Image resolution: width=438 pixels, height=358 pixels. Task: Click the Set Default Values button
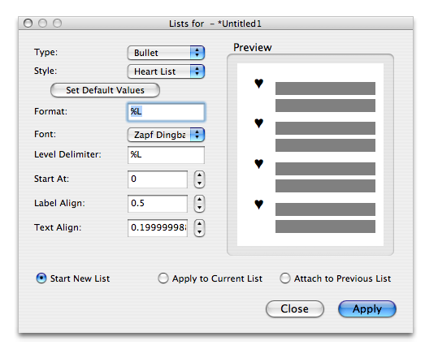(105, 90)
